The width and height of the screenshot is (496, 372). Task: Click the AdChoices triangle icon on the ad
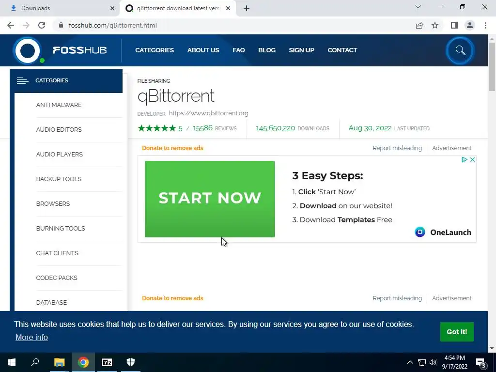pos(465,160)
